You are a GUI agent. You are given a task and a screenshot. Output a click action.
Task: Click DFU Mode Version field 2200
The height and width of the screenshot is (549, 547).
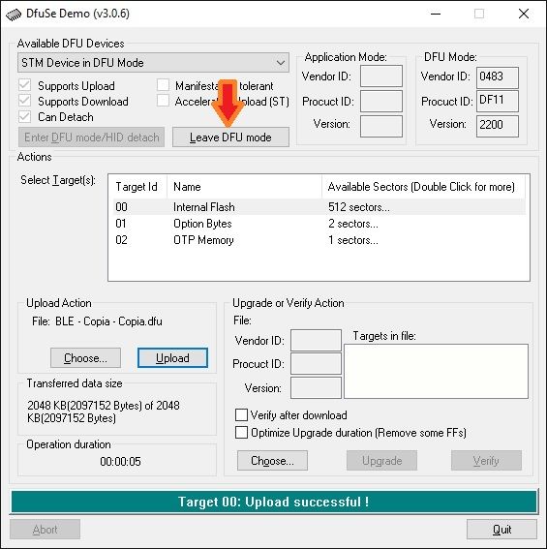[498, 126]
